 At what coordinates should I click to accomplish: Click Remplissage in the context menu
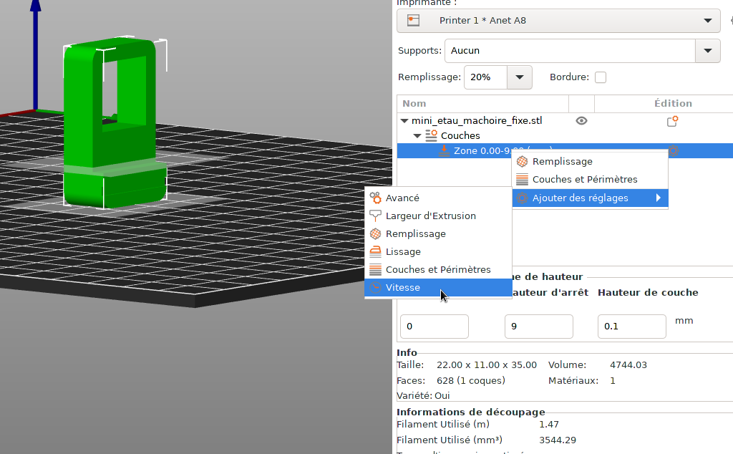coord(590,161)
